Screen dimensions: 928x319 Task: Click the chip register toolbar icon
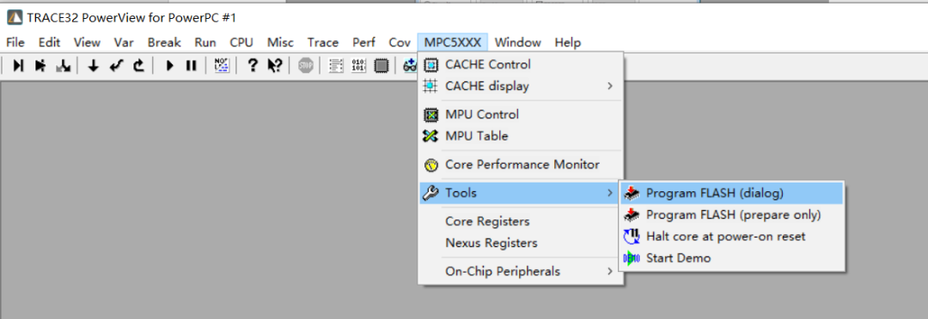click(382, 65)
